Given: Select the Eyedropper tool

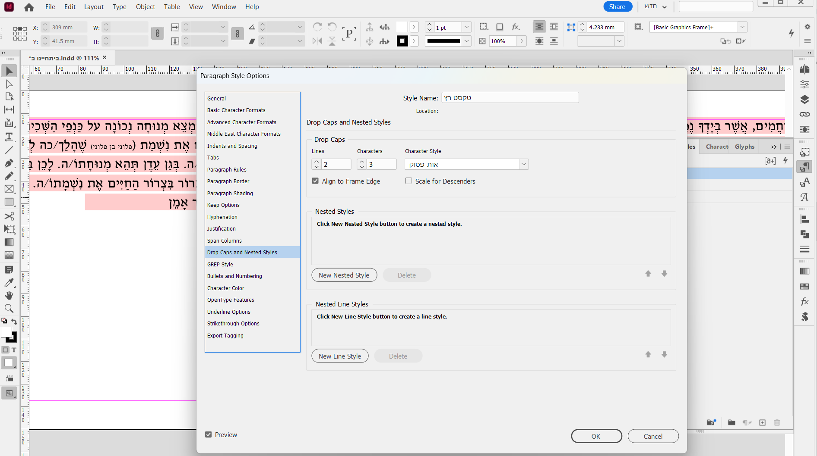Looking at the screenshot, I should point(9,283).
